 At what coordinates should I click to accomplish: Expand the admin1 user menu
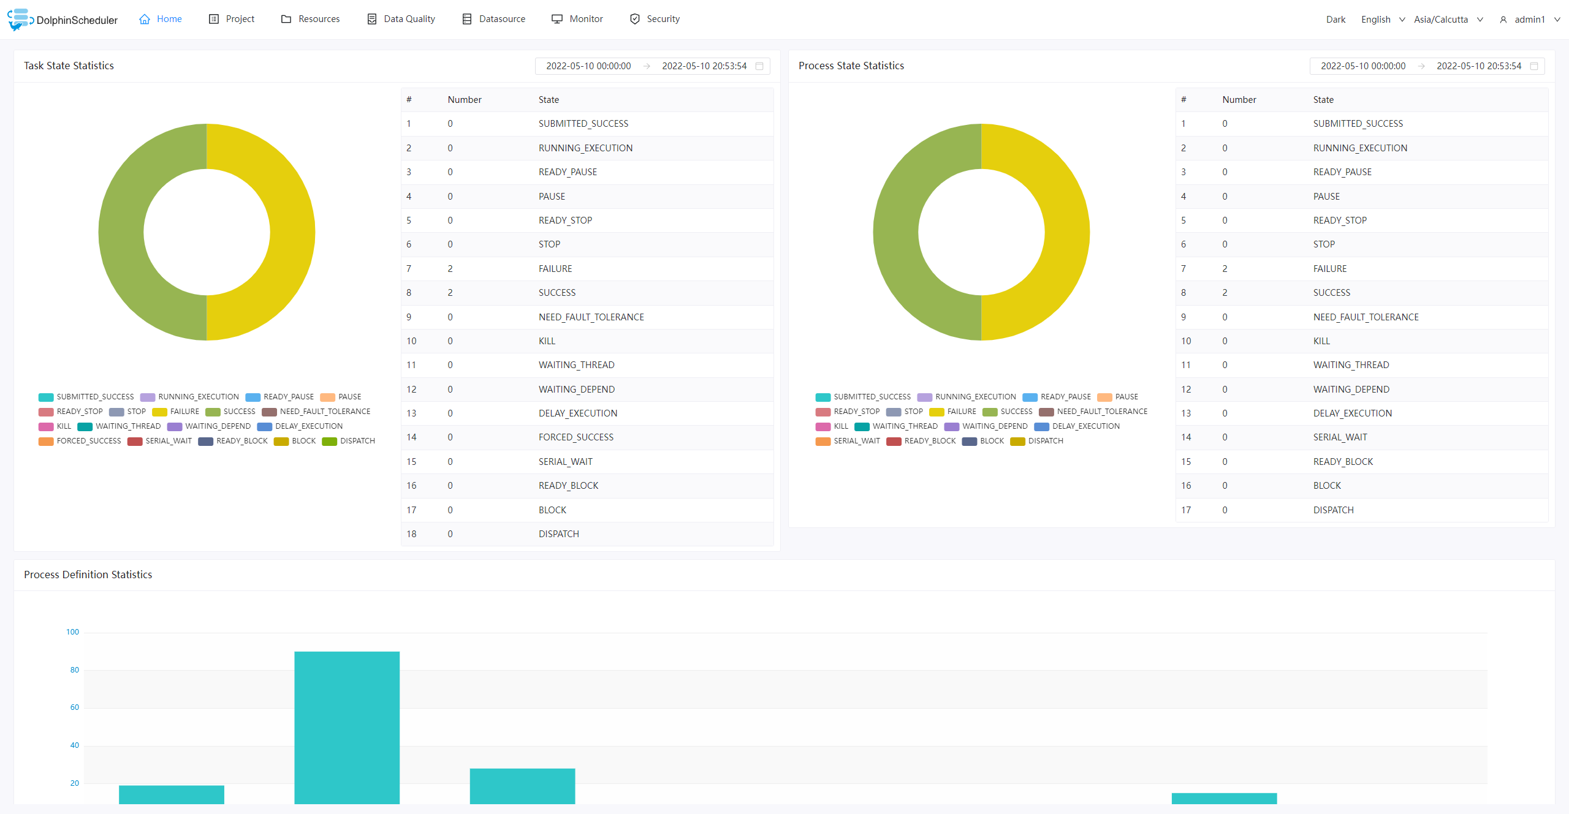1530,20
